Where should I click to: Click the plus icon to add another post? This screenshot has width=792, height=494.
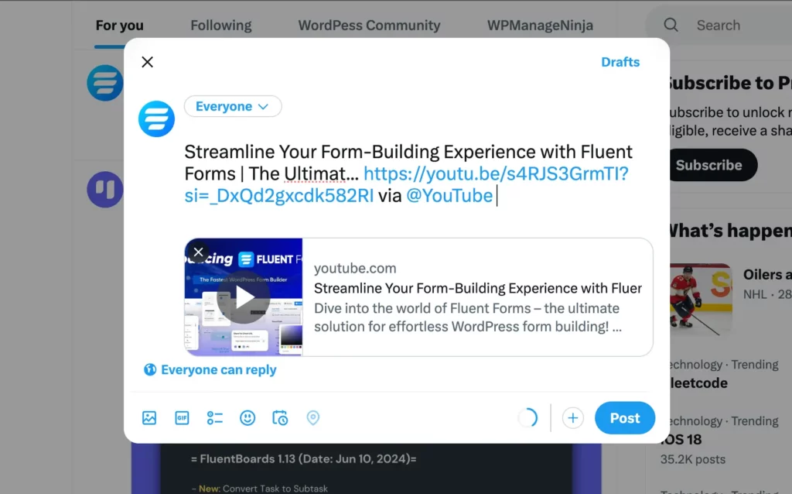572,417
